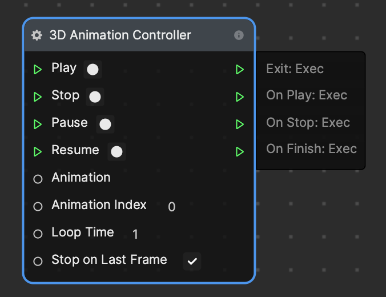The height and width of the screenshot is (297, 386).
Task: Select the 3D Animation Controller title bar
Action: 139,35
